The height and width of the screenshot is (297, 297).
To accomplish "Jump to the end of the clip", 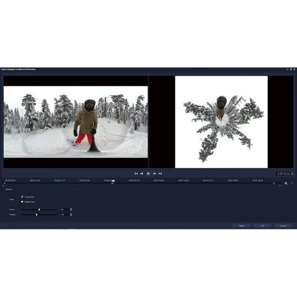I will (x=160, y=174).
